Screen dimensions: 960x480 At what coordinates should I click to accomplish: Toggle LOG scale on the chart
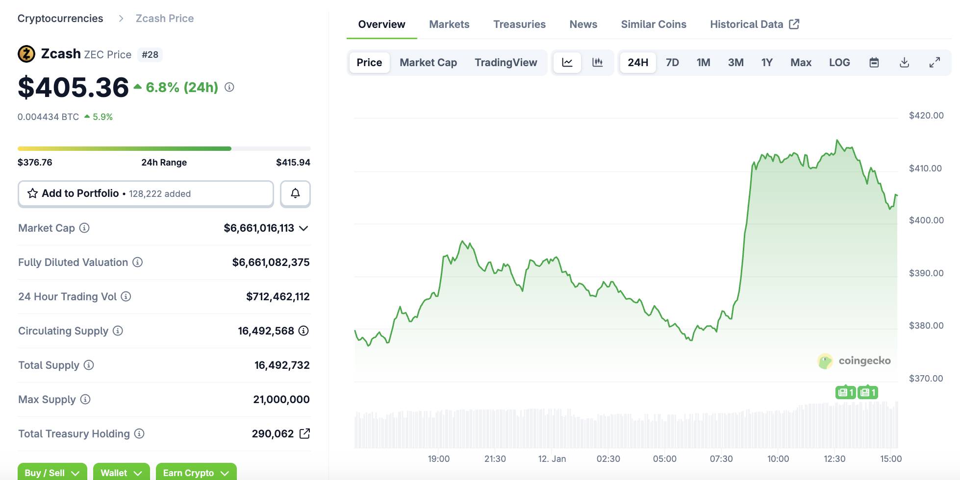pyautogui.click(x=839, y=62)
